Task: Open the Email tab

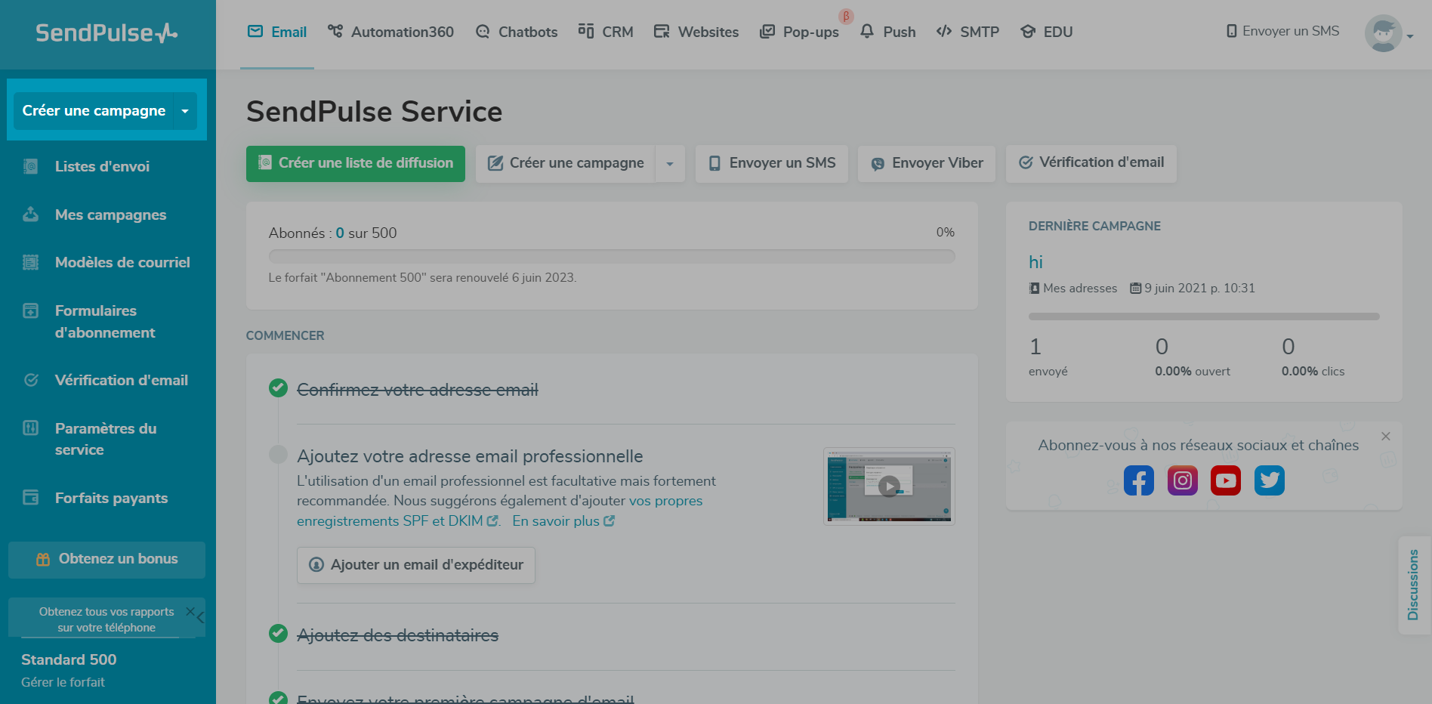Action: pyautogui.click(x=277, y=32)
